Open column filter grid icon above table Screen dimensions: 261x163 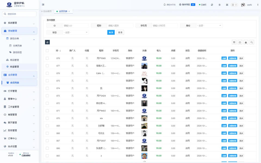(234, 42)
